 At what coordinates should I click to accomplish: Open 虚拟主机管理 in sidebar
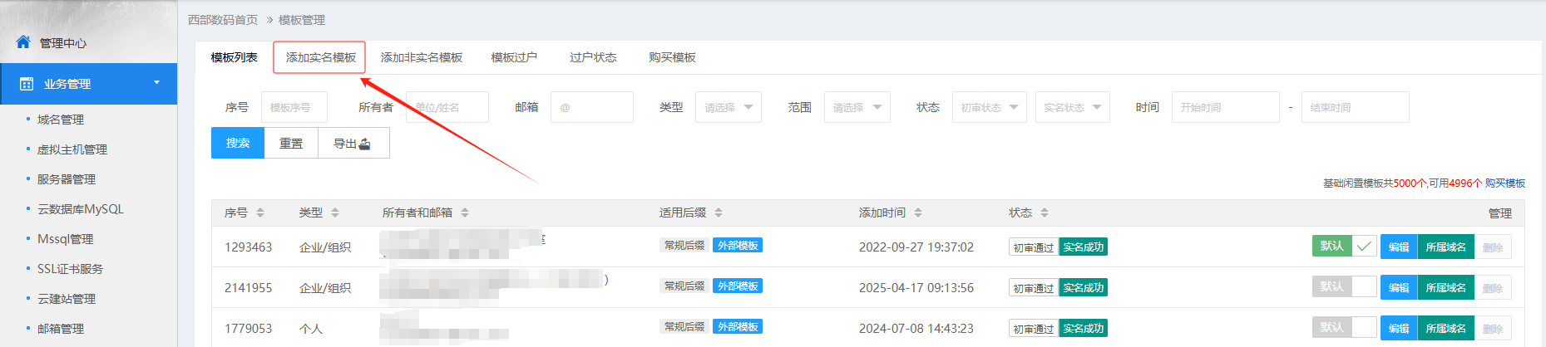pyautogui.click(x=72, y=149)
